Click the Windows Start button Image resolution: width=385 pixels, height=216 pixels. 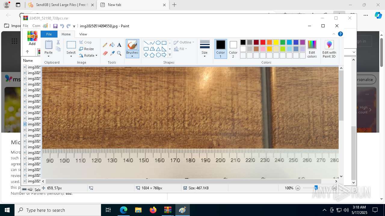7,210
